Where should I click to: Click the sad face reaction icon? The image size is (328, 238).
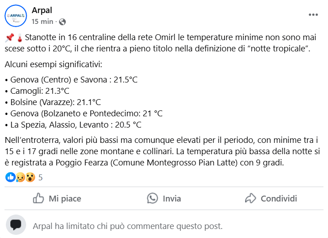[20, 177]
